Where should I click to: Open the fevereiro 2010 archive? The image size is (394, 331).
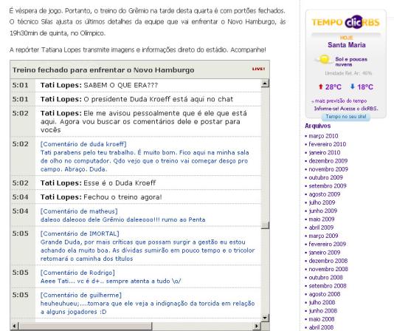[327, 144]
